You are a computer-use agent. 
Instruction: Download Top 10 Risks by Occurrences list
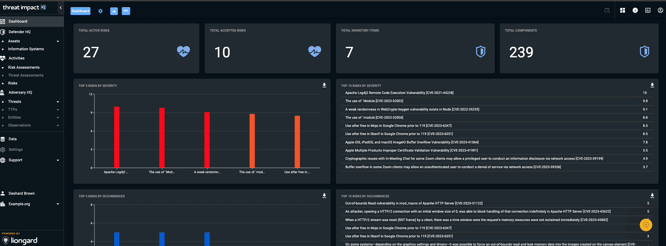click(652, 196)
